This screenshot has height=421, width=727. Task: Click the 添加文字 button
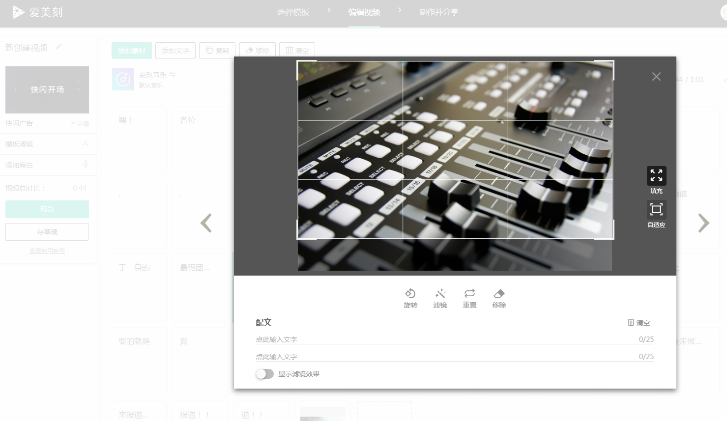tap(175, 51)
